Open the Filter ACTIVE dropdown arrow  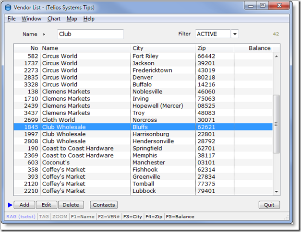coord(234,34)
